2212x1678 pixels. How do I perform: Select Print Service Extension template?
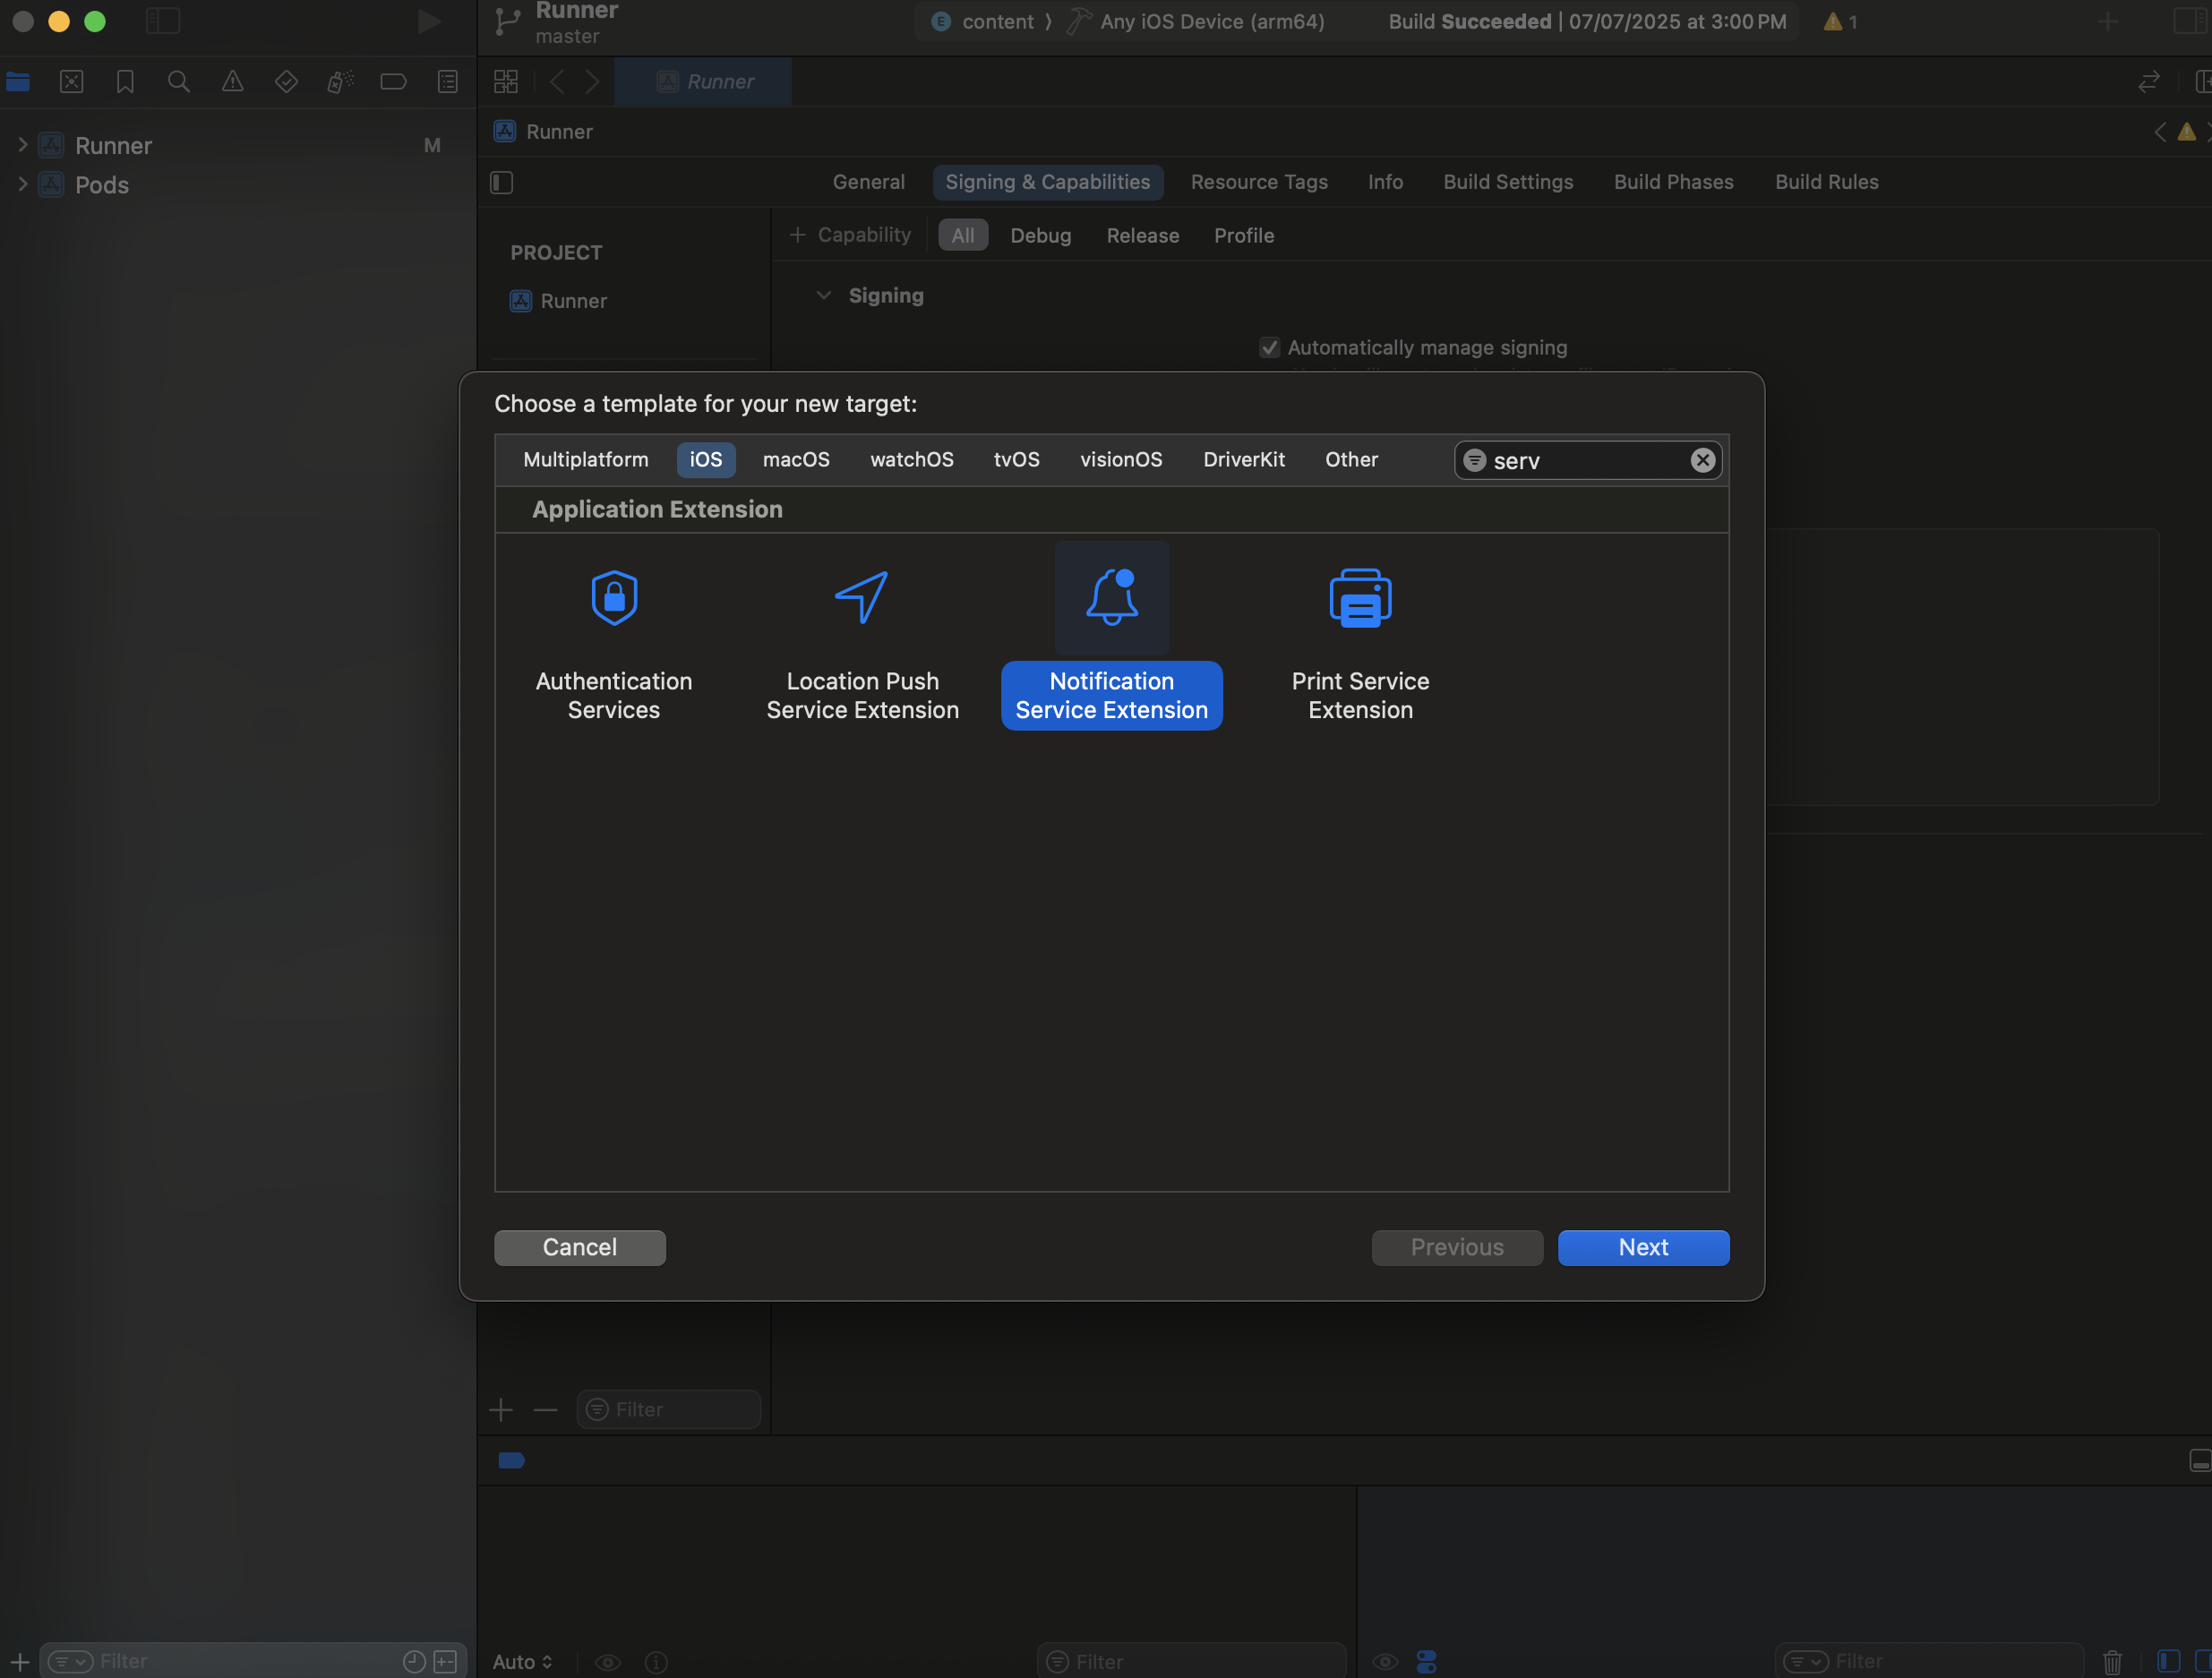(x=1360, y=644)
